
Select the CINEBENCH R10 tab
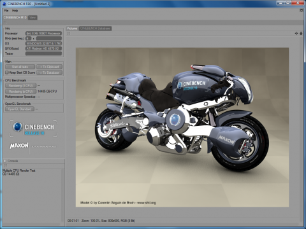[15, 17]
